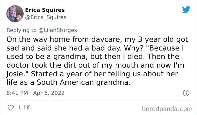Viewport: 197px width, 115px height.
Task: Click the divider line above likes
Action: tap(98, 100)
